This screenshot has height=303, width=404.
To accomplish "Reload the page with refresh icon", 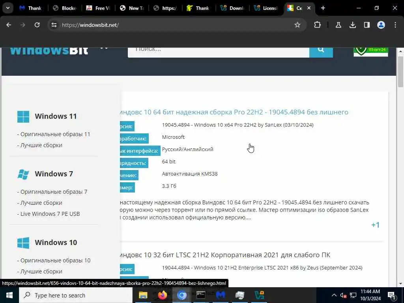I will pyautogui.click(x=37, y=25).
